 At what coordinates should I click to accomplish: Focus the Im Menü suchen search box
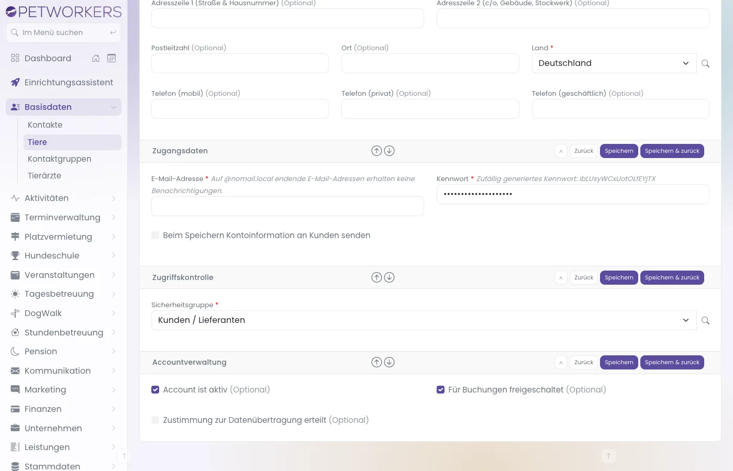pos(63,32)
